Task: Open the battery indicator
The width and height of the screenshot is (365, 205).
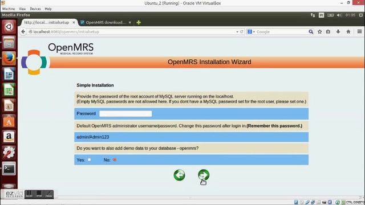Action: tap(330, 15)
